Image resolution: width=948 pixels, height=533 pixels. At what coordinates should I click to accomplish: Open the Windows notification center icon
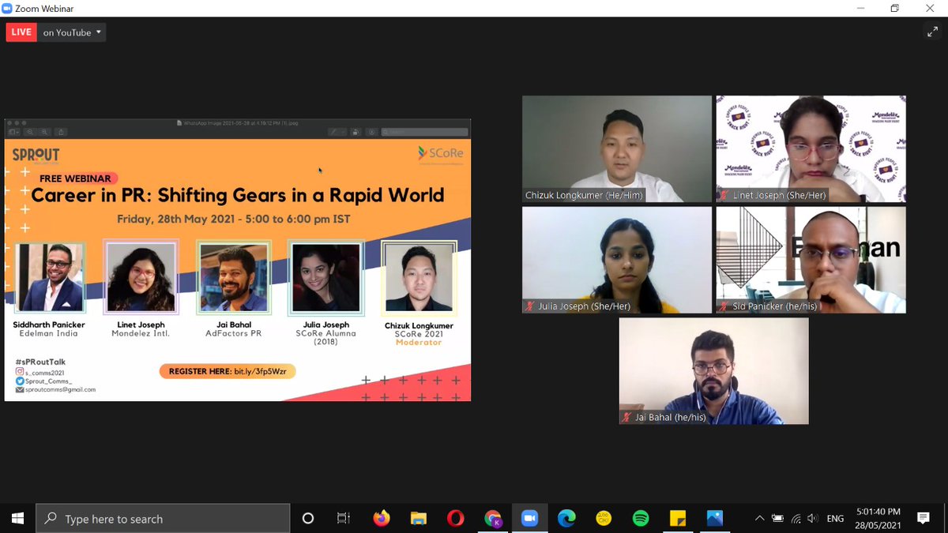click(924, 519)
